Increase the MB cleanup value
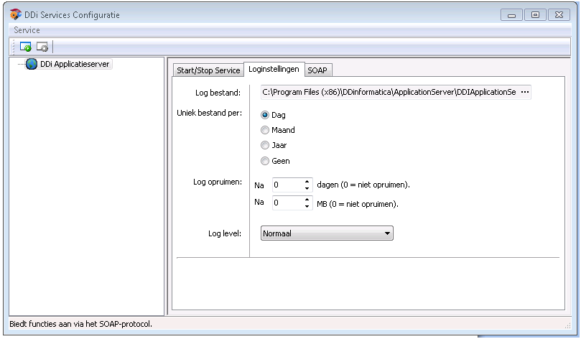581x339 pixels. (x=307, y=200)
